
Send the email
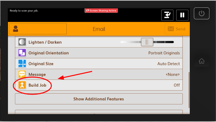pyautogui.click(x=176, y=29)
